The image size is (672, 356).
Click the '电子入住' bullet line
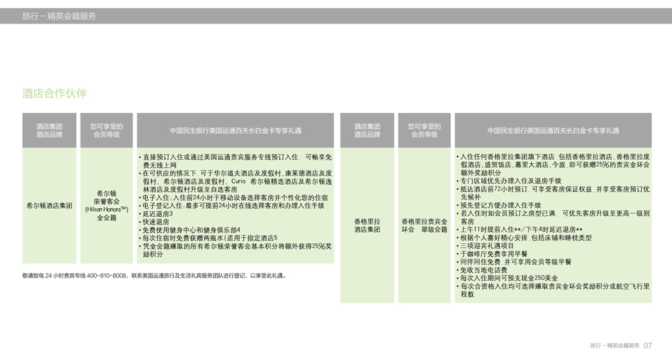233,197
